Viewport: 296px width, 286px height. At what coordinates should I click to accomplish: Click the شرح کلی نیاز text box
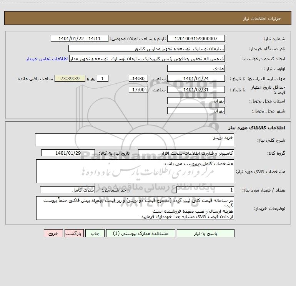[135, 140]
